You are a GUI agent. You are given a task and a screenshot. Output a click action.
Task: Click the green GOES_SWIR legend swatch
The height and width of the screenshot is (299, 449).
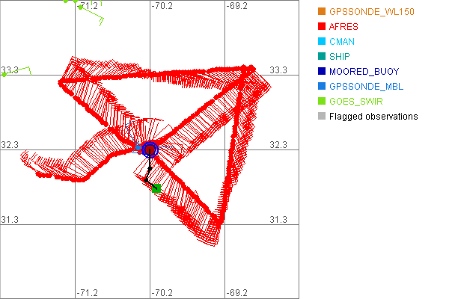tap(322, 102)
